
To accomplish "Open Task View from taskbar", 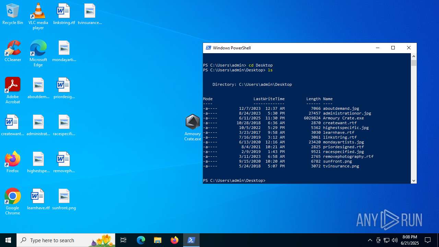I will pos(123,240).
